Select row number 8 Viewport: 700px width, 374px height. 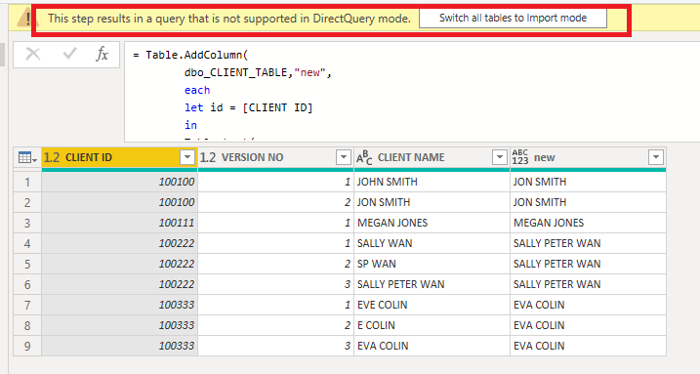(x=27, y=326)
